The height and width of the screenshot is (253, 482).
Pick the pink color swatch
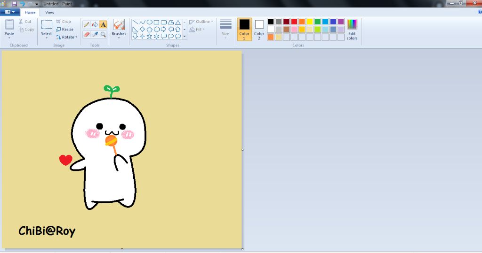(x=294, y=29)
